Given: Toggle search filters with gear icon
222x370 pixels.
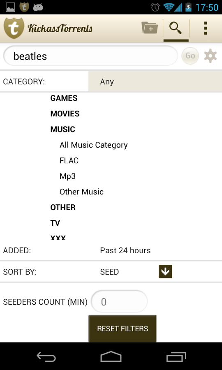Looking at the screenshot, I should 210,56.
